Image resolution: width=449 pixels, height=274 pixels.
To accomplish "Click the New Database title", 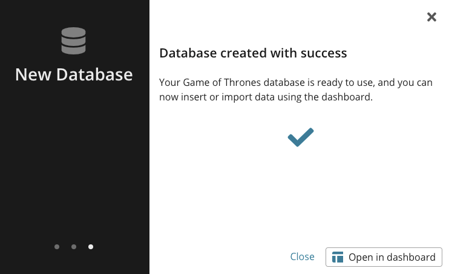I will click(74, 74).
